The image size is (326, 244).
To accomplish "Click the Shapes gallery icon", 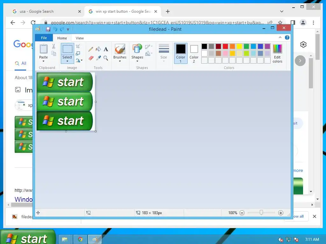I will point(137,49).
